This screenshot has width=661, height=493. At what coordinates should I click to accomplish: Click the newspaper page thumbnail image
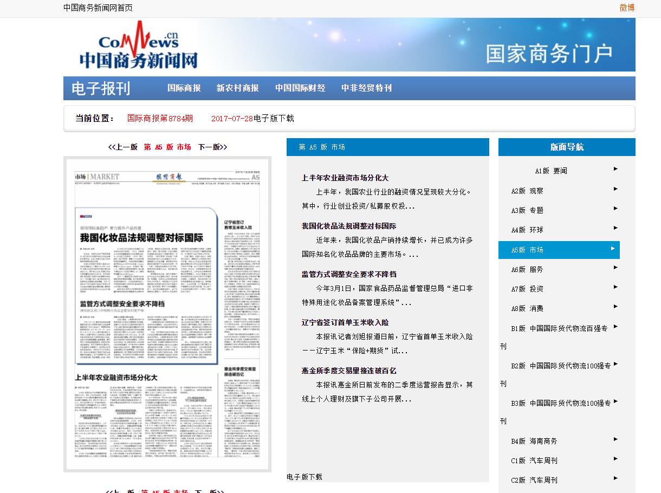click(167, 314)
